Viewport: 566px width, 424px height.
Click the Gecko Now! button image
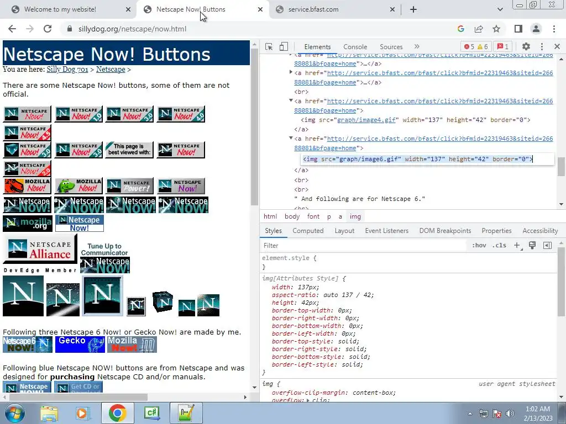(80, 344)
